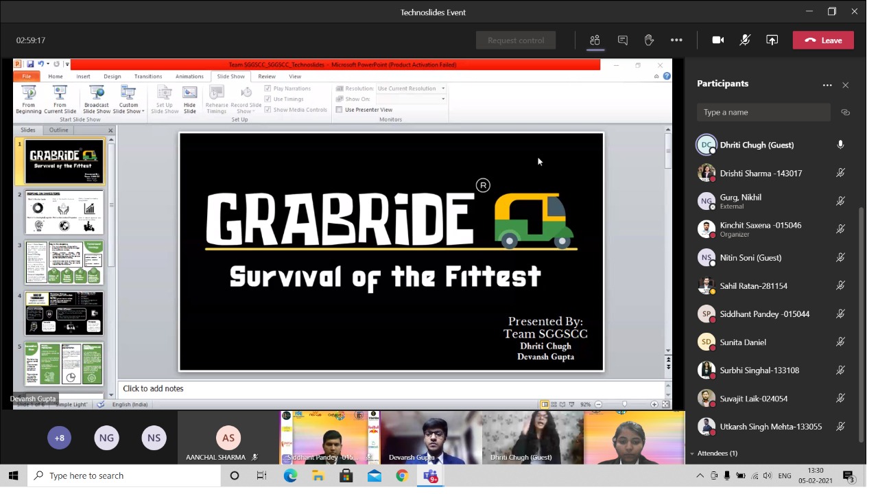This screenshot has height=494, width=878.
Task: Toggle the camera on or off
Action: point(718,40)
